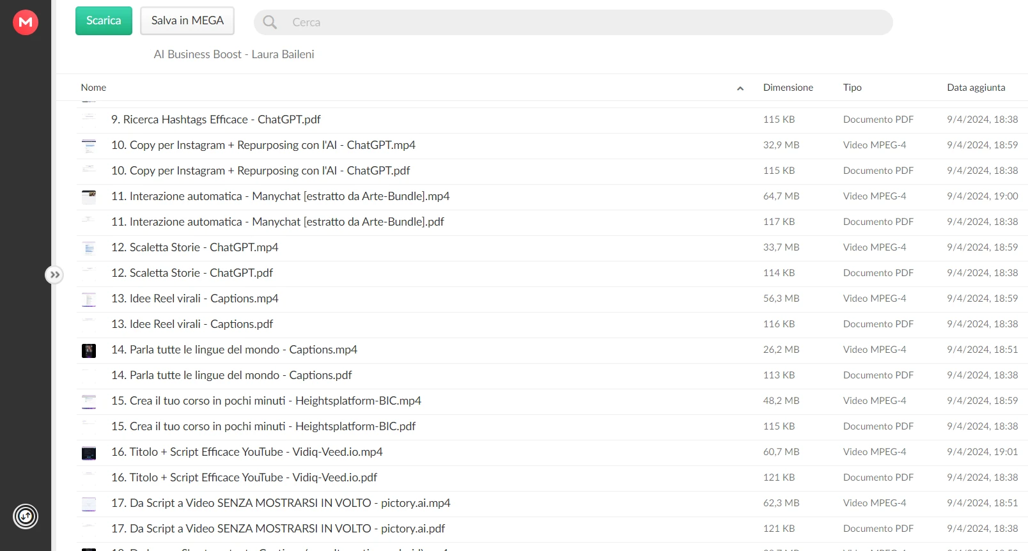The width and height of the screenshot is (1028, 551).
Task: Toggle the Nome sort direction arrow
Action: pyautogui.click(x=740, y=88)
